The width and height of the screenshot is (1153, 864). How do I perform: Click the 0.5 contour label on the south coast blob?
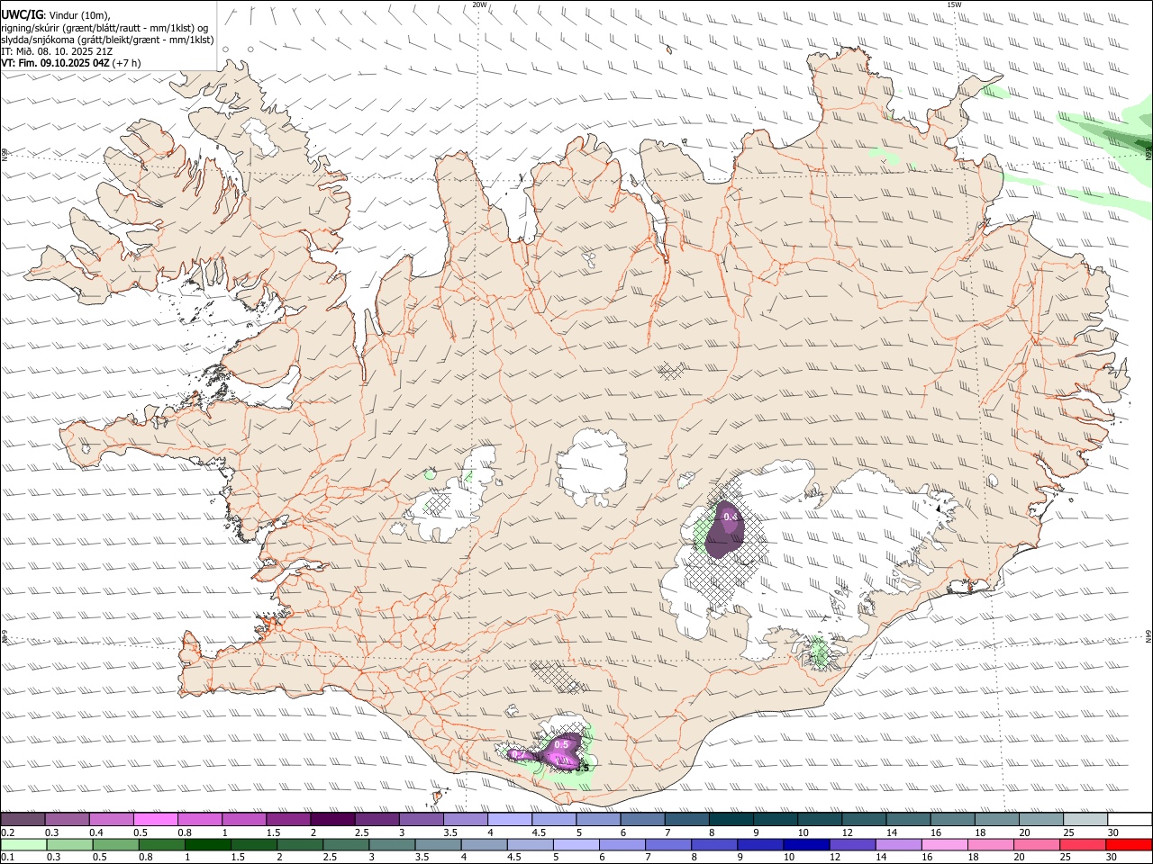[x=561, y=744]
